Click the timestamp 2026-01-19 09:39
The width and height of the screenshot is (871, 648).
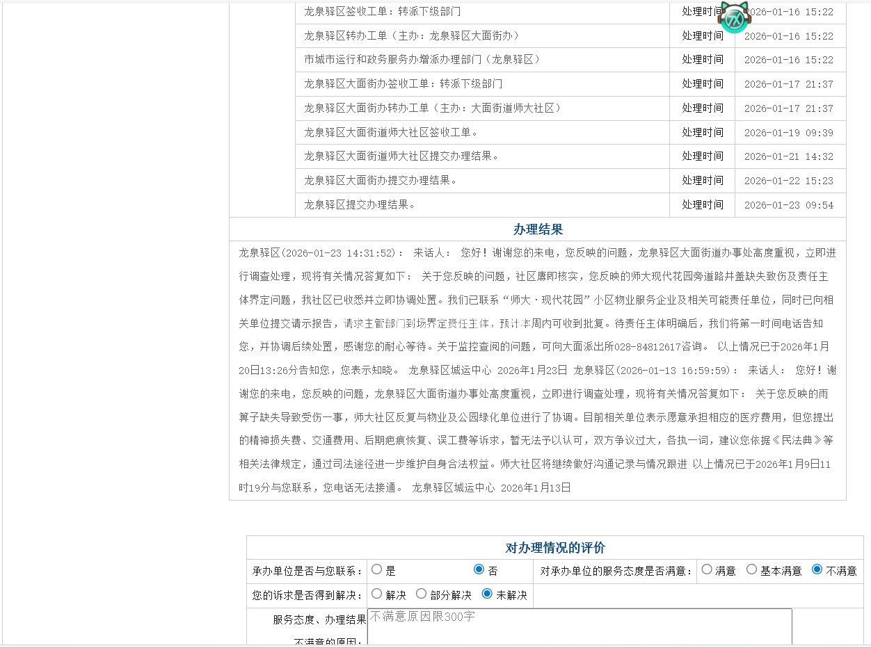(x=788, y=133)
